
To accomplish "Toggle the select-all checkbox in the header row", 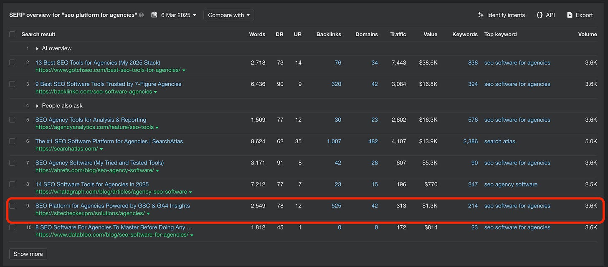I will [12, 34].
